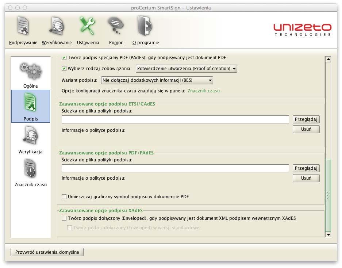Click the Zaawansowane opcje podpisu ETSI/CAdES heading
This screenshot has width=342, height=268.
[x=107, y=104]
